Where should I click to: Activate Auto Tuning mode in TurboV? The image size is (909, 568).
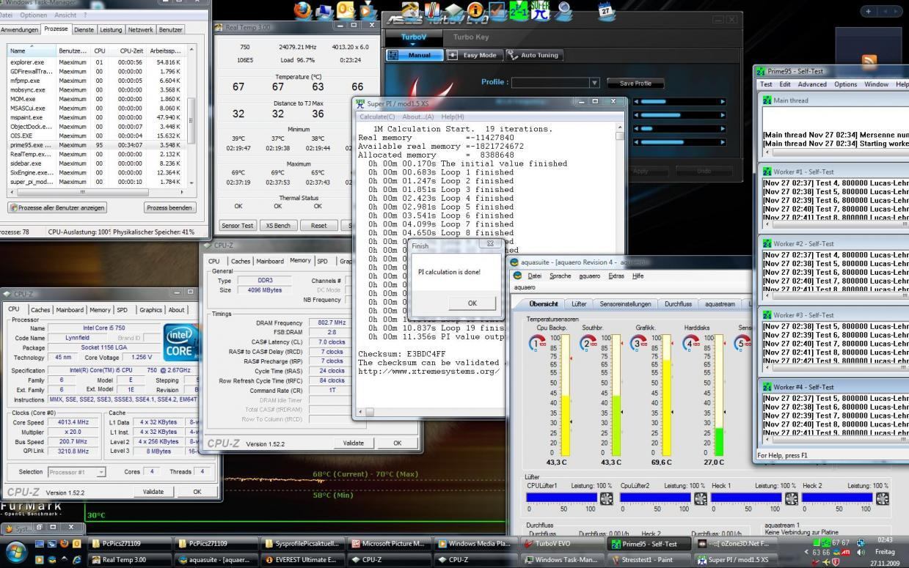[533, 55]
